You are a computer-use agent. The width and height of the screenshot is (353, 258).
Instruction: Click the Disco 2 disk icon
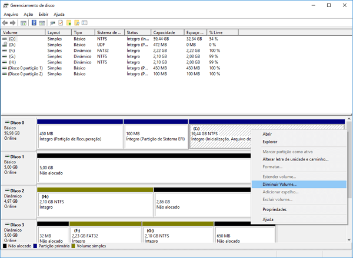pos(6,191)
